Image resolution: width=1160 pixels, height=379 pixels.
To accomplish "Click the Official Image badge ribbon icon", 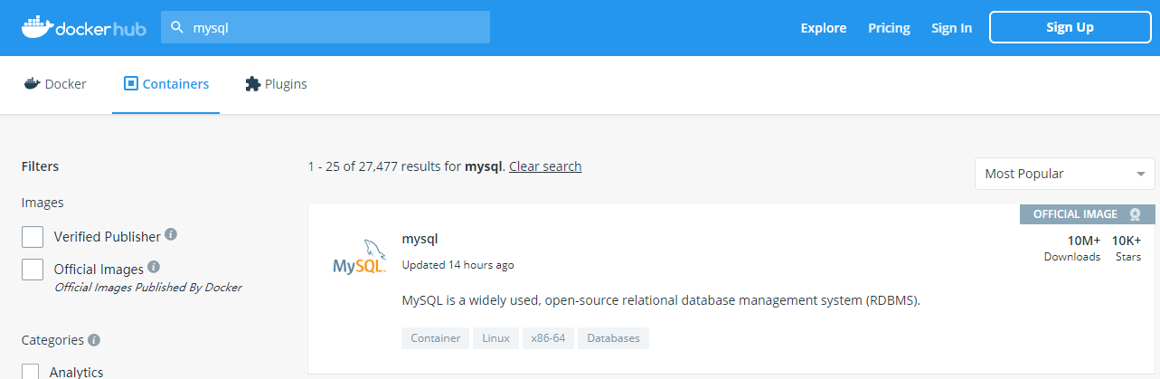I will pos(1136,214).
